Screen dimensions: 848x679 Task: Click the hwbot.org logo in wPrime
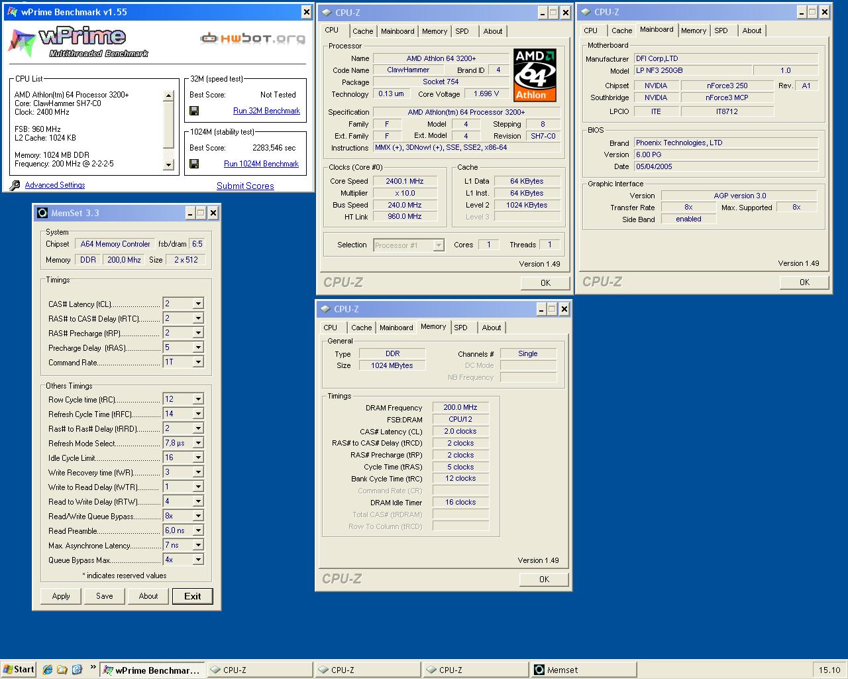253,38
